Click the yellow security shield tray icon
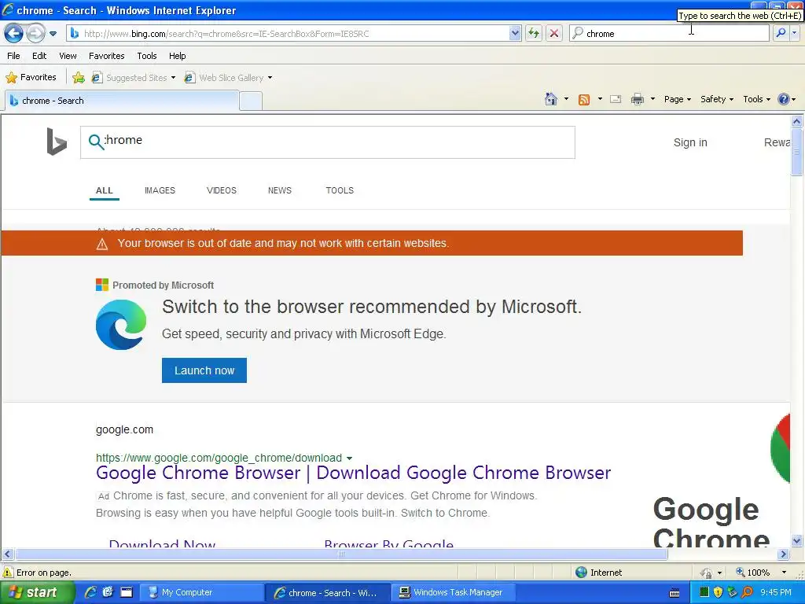805x604 pixels. (x=719, y=592)
